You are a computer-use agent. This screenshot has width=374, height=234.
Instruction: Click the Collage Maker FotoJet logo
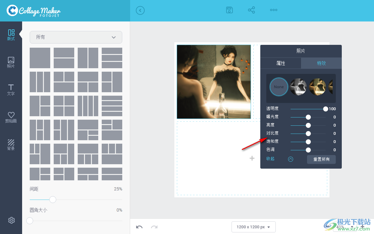click(x=33, y=11)
